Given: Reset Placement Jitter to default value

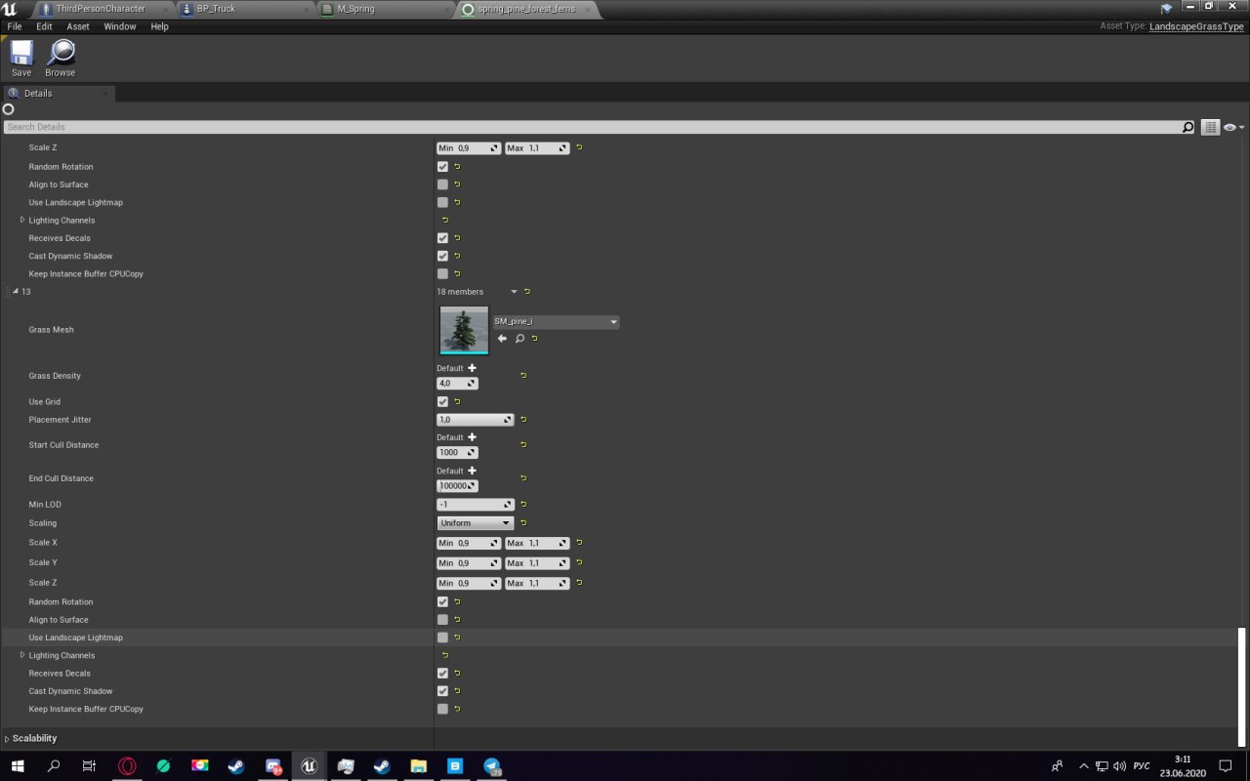Looking at the screenshot, I should [x=523, y=420].
